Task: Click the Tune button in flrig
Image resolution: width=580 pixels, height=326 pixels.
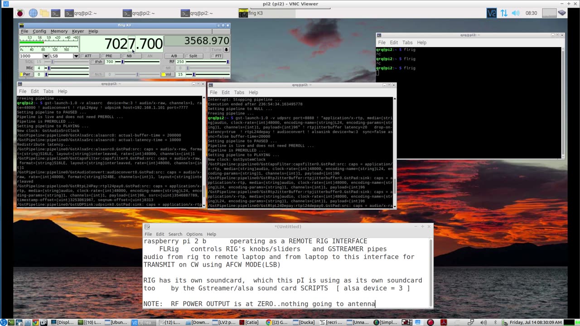Action: point(216,49)
